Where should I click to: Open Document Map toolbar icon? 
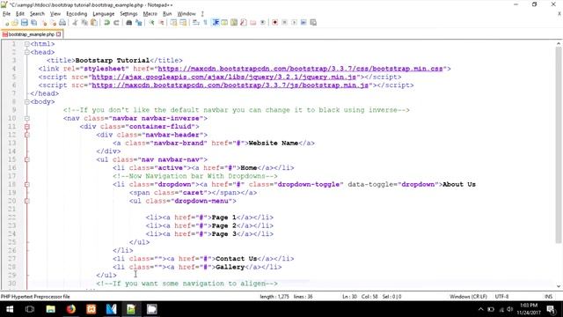coord(234,23)
